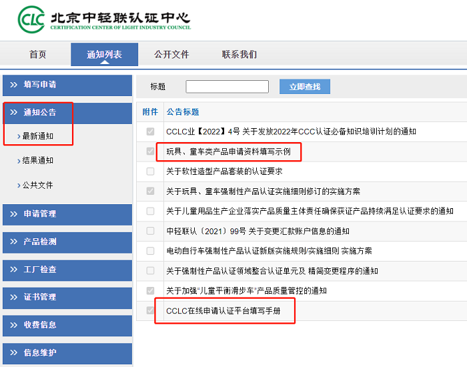
Task: Collapse the 通知公告 sidebar section
Action: click(x=40, y=112)
